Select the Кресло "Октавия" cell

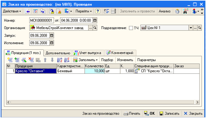tap(36, 71)
